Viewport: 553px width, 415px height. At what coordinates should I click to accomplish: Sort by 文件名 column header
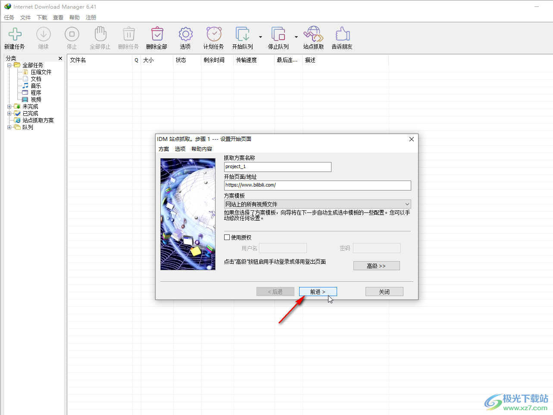tap(100, 60)
